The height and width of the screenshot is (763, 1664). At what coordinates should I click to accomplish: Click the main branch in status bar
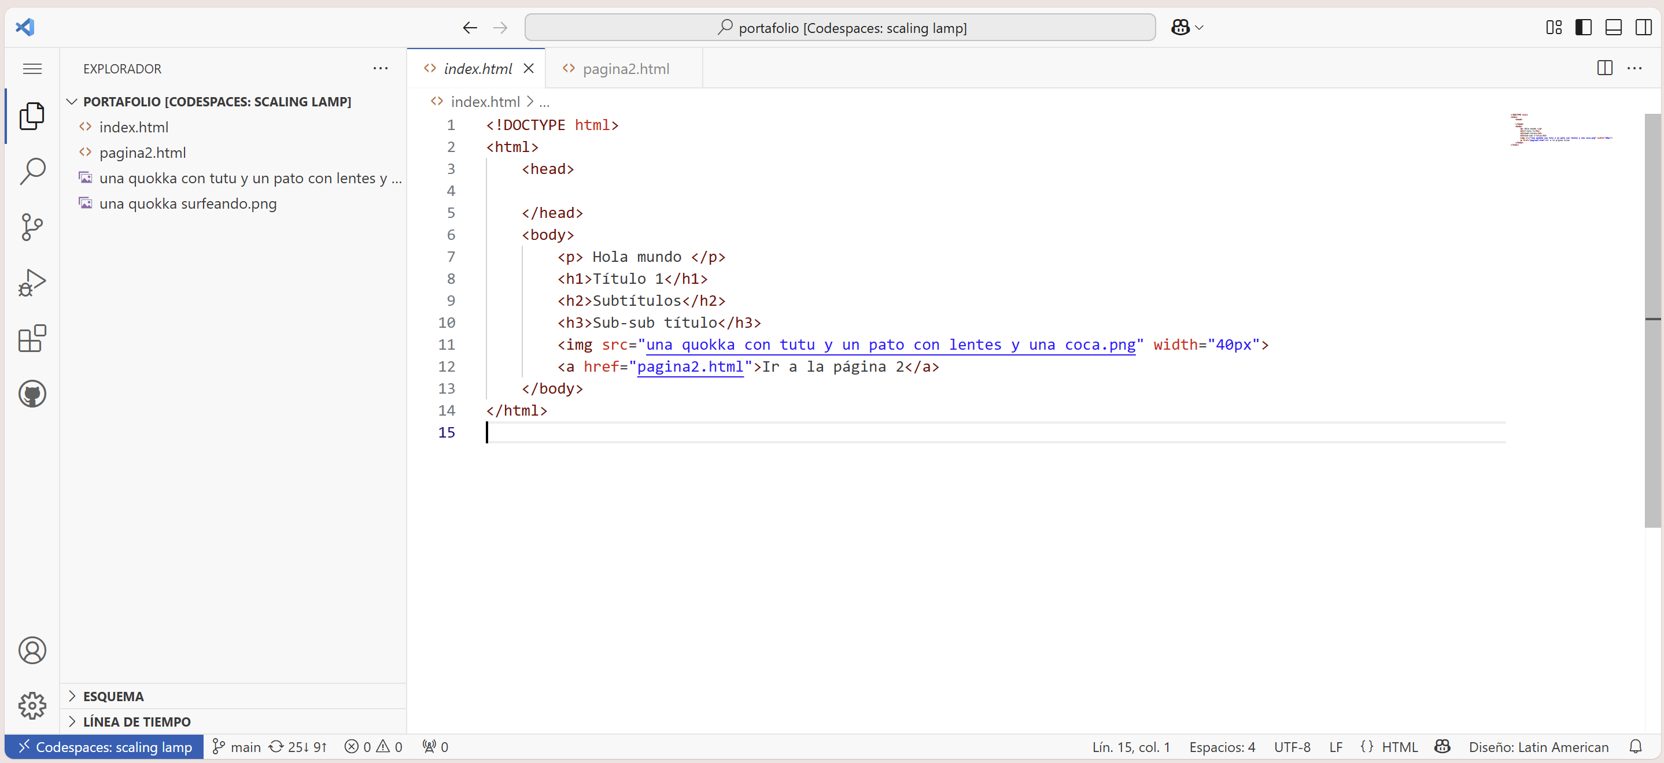(x=237, y=747)
